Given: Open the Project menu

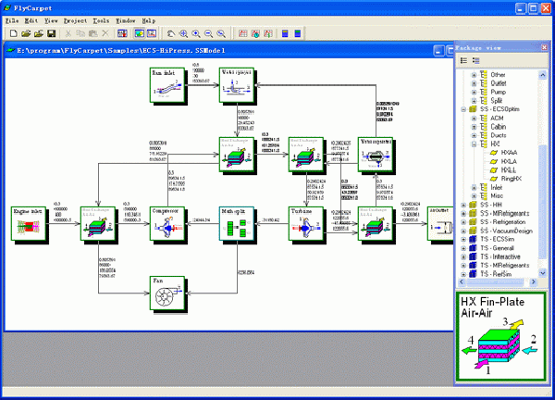Looking at the screenshot, I should tap(76, 19).
